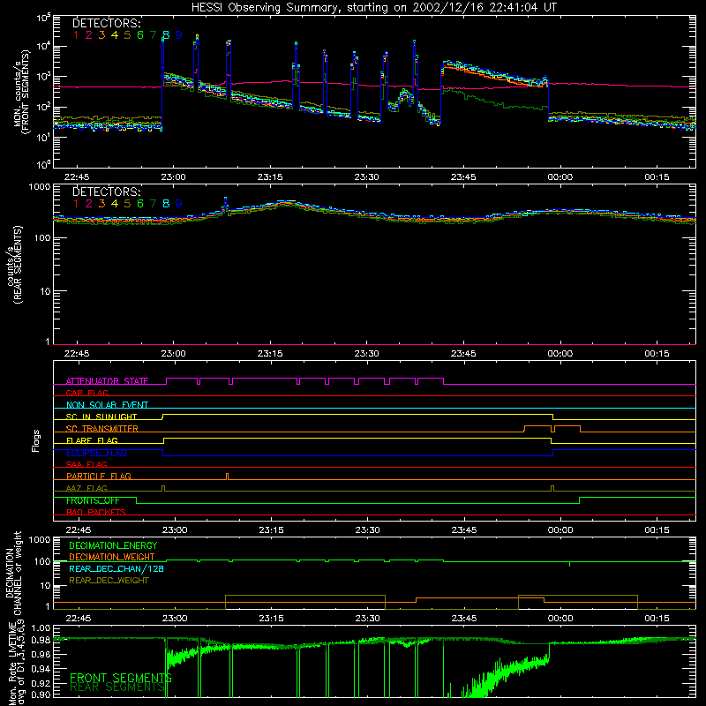Click 23:00 tick under decimation plot
This screenshot has width=706, height=706.
tap(175, 619)
